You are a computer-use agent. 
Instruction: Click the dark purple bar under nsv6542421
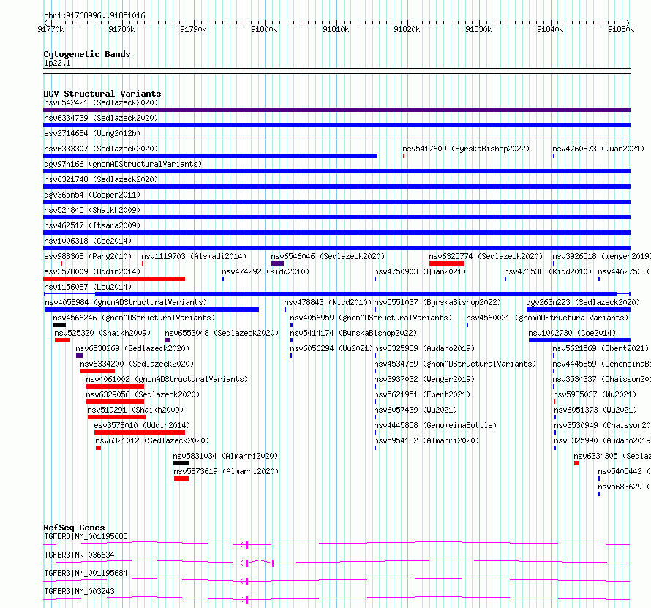coord(336,110)
